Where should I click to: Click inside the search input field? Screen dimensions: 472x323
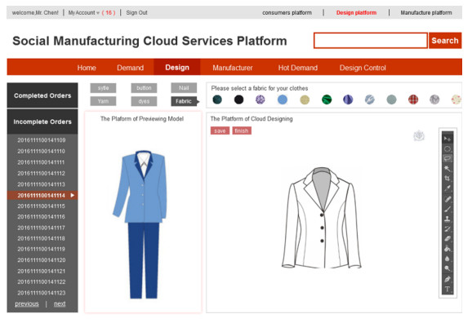coord(371,41)
